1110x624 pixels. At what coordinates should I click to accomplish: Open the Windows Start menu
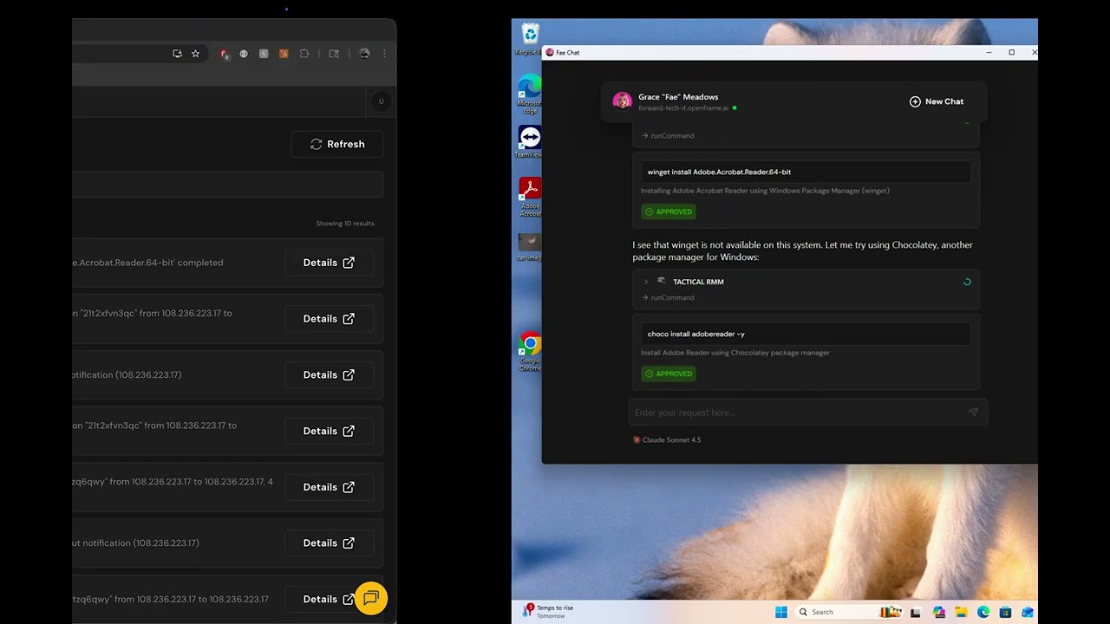pos(781,612)
